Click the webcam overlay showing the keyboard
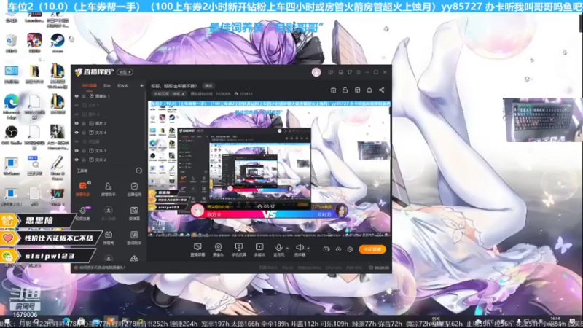The width and height of the screenshot is (583, 328). coord(542,120)
